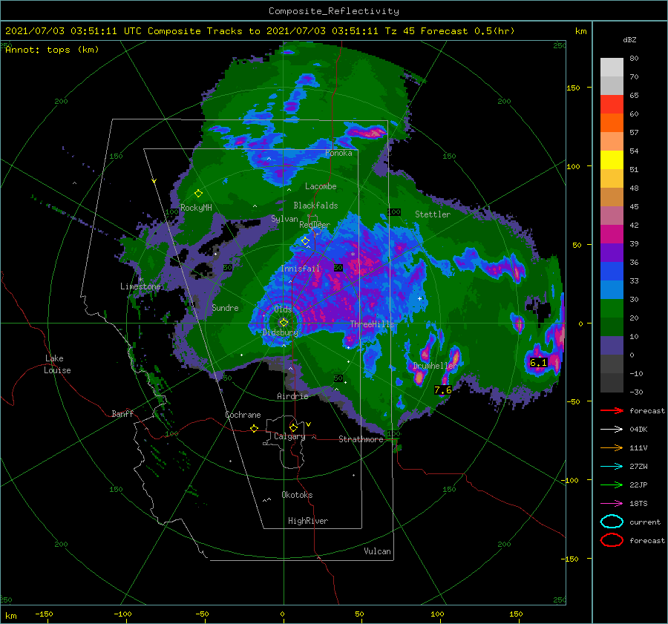Click the yellow diamond marker near RedDeer
This screenshot has height=624, width=668.
[x=305, y=241]
